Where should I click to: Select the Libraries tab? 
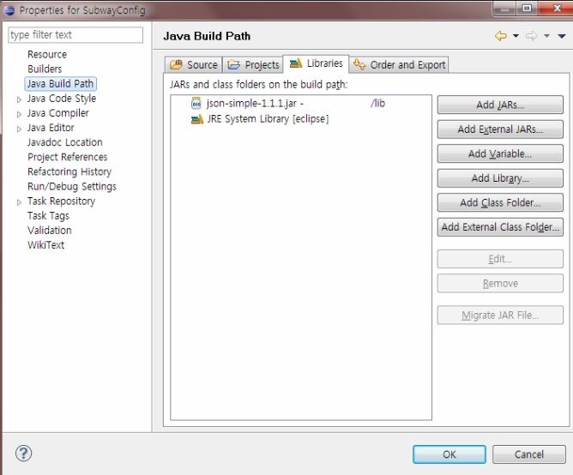pos(317,63)
